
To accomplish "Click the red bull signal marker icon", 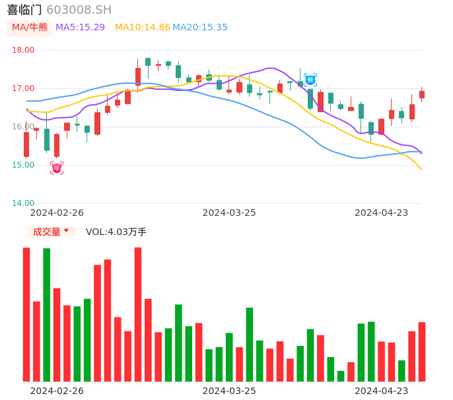I will tap(57, 168).
